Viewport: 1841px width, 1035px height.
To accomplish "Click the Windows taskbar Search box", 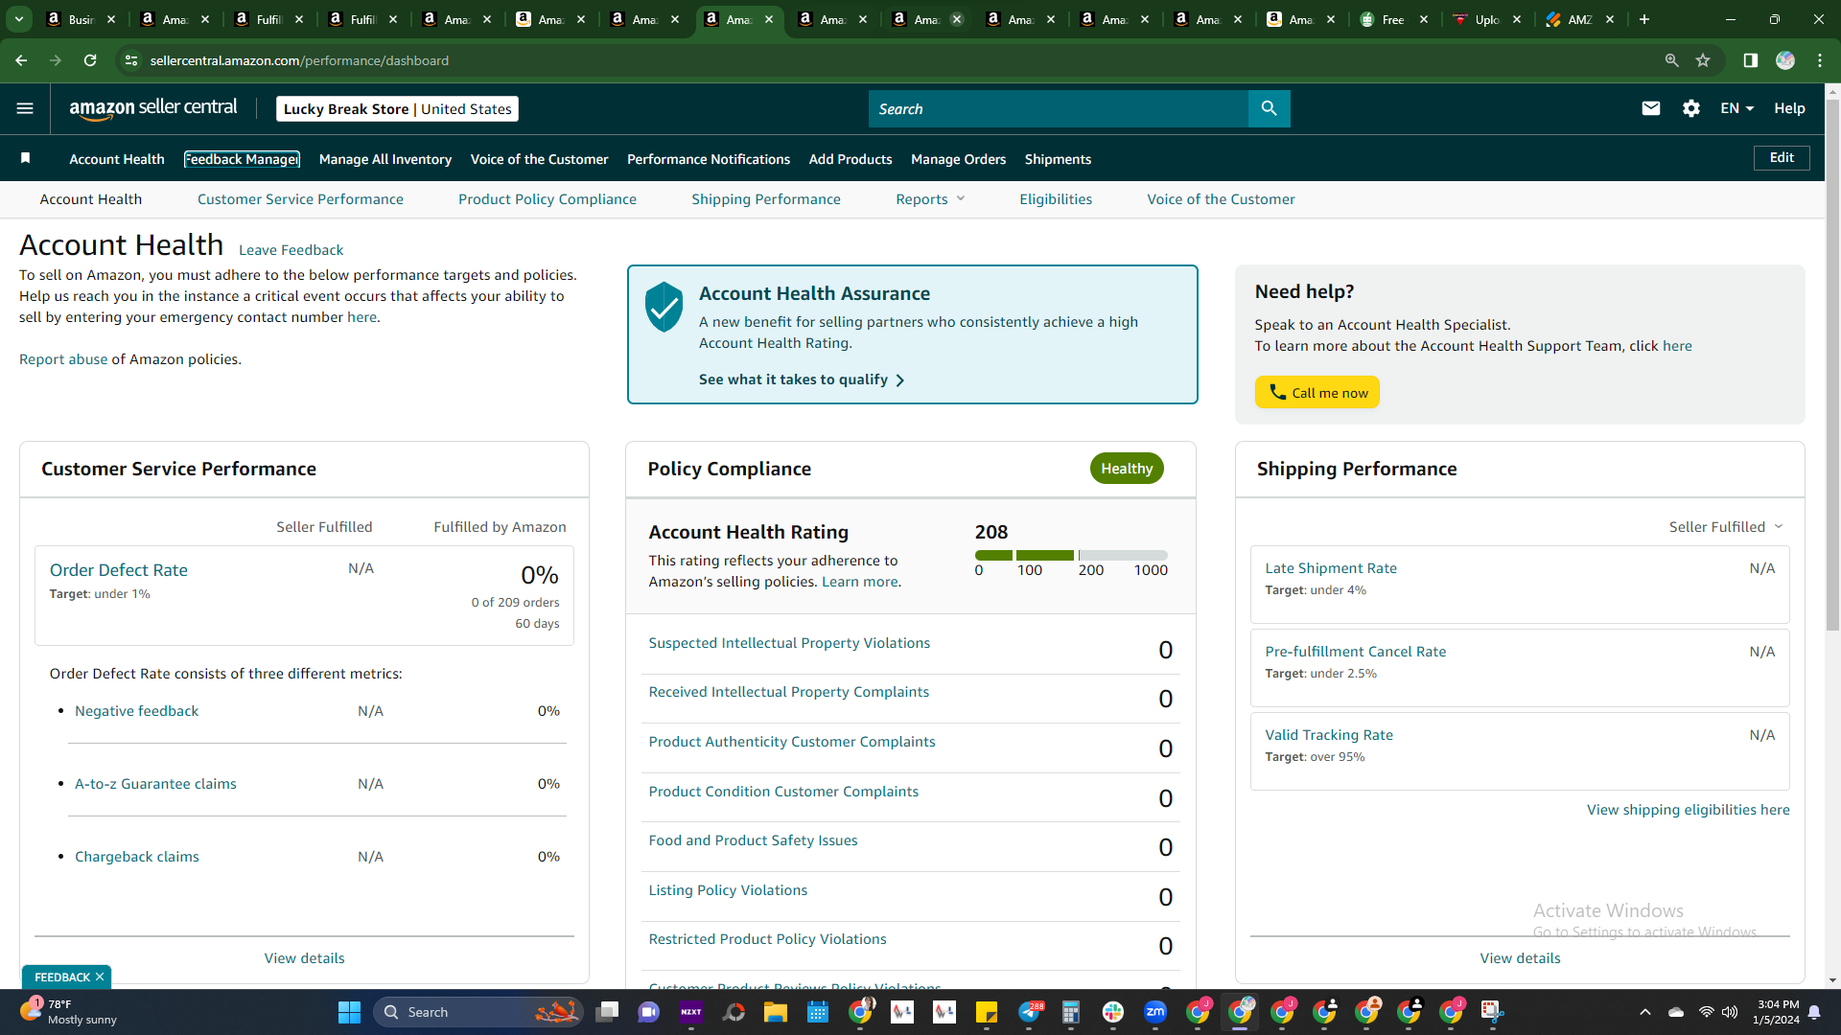I will click(478, 1012).
